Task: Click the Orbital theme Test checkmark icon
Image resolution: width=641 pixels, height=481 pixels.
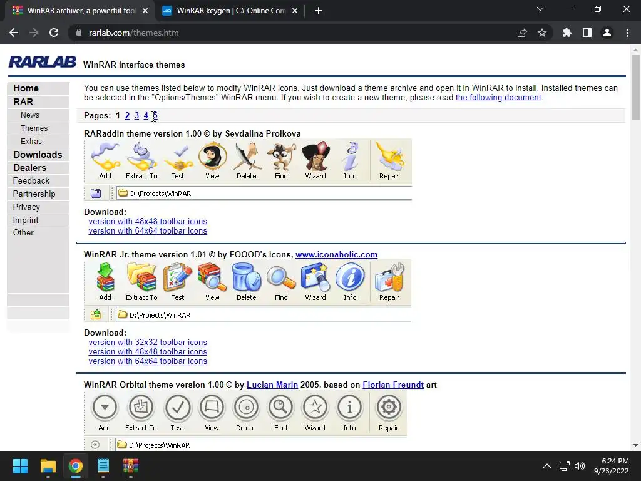Action: [177, 407]
